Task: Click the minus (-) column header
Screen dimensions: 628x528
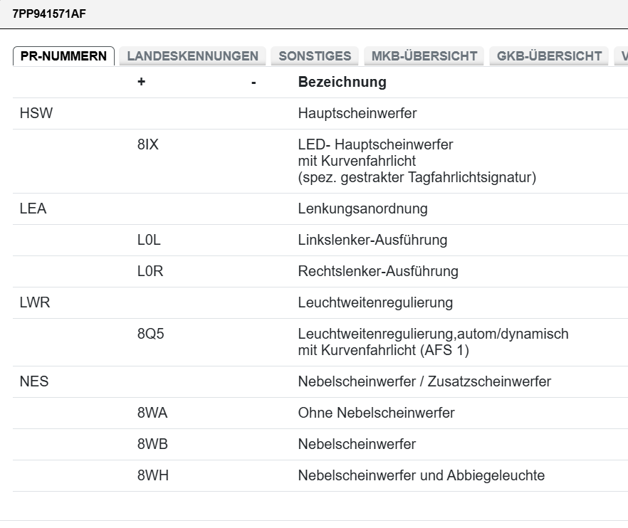Action: (253, 82)
